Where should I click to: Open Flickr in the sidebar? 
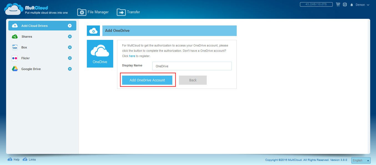coord(42,58)
